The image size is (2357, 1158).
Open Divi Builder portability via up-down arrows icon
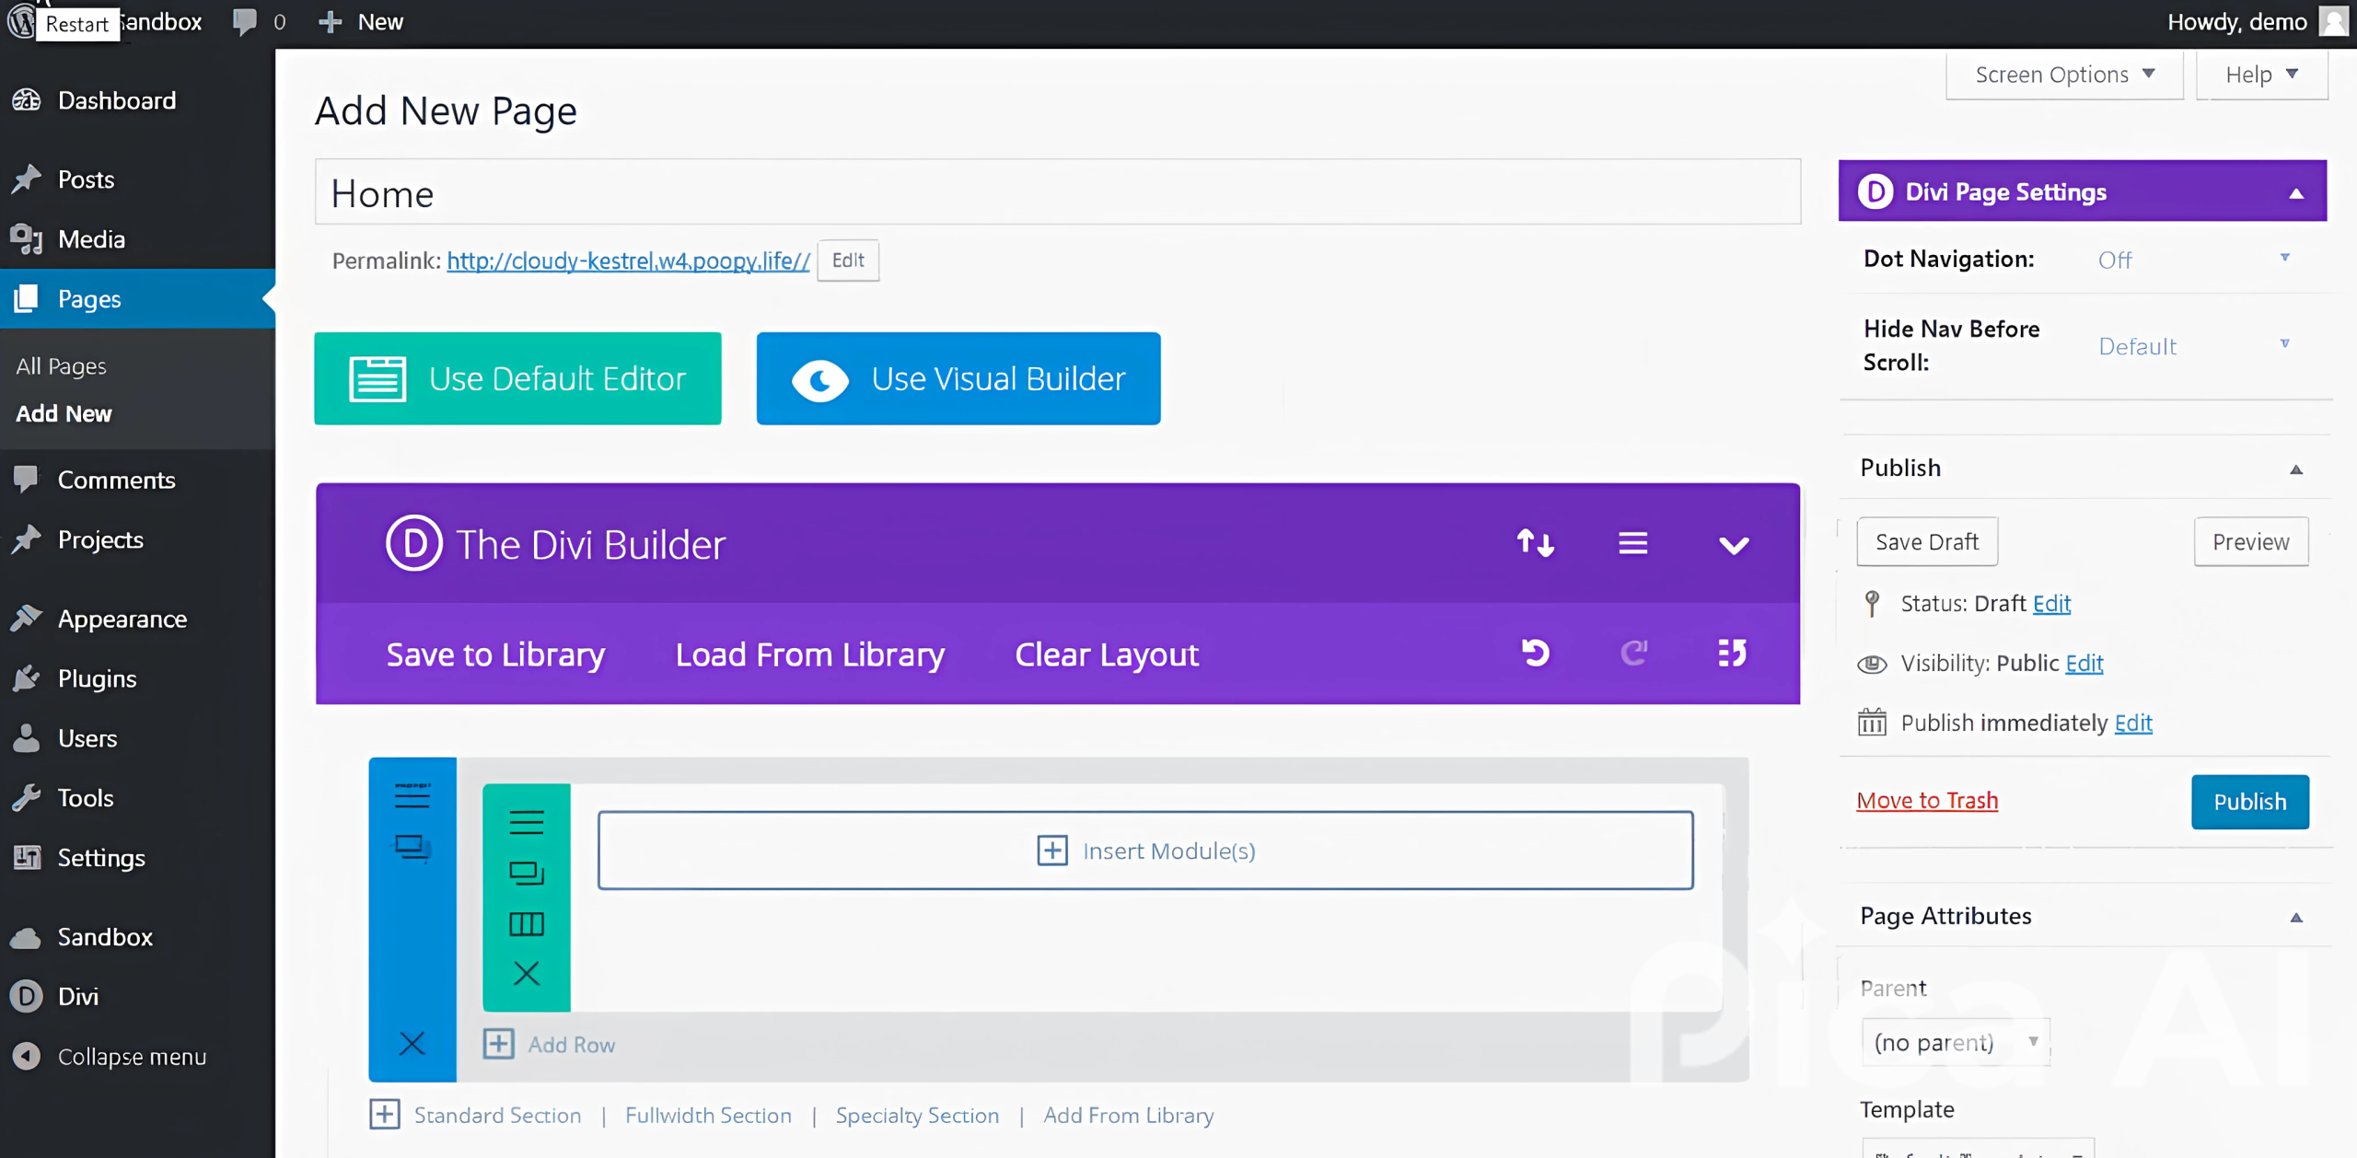[x=1534, y=543]
